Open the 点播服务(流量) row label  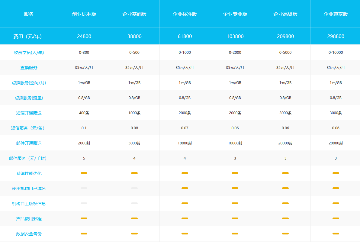[29, 98]
